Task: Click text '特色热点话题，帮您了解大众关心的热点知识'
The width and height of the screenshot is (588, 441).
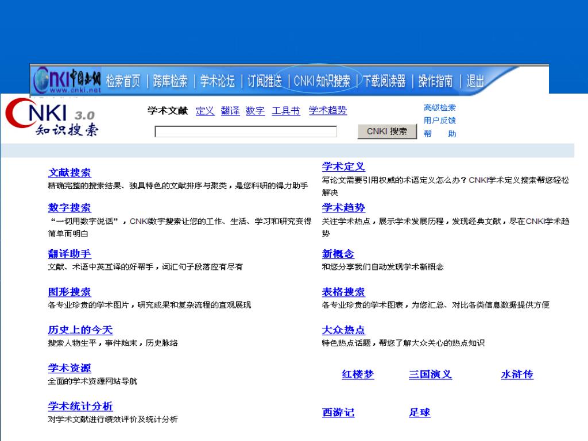Action: point(403,343)
